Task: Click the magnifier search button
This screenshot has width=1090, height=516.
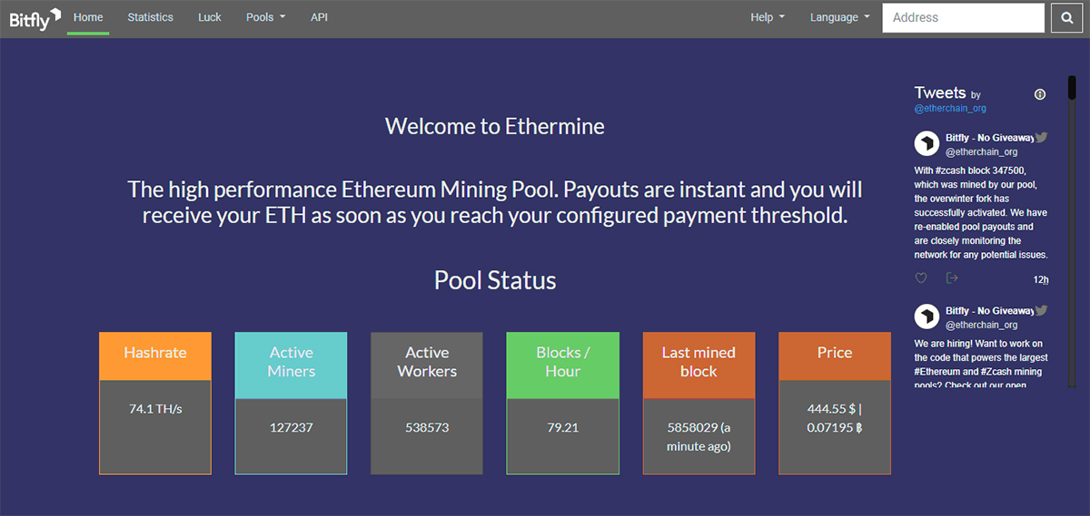Action: (x=1066, y=18)
